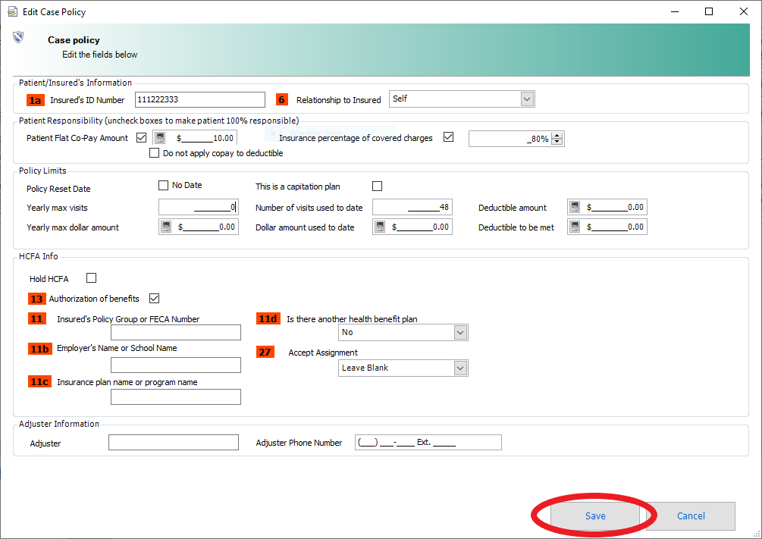The height and width of the screenshot is (539, 762).
Task: Click calculator icon for Deductible to be met
Action: coord(574,227)
